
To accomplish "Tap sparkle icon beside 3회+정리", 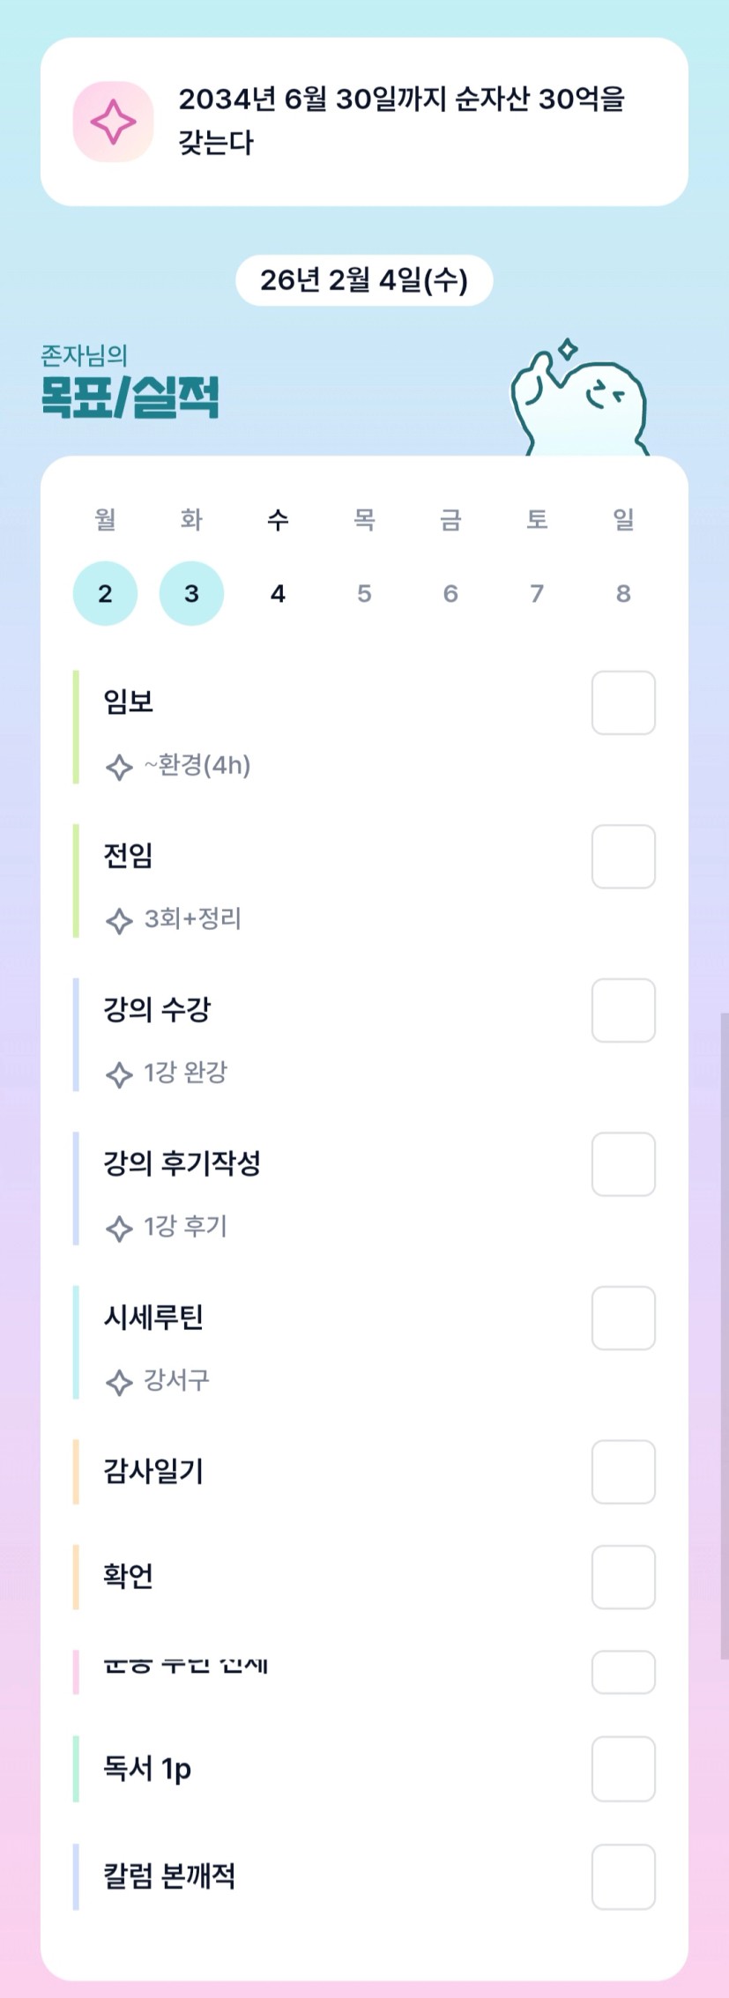I will click(119, 921).
